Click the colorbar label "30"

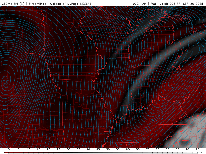pyautogui.click(x=68, y=149)
